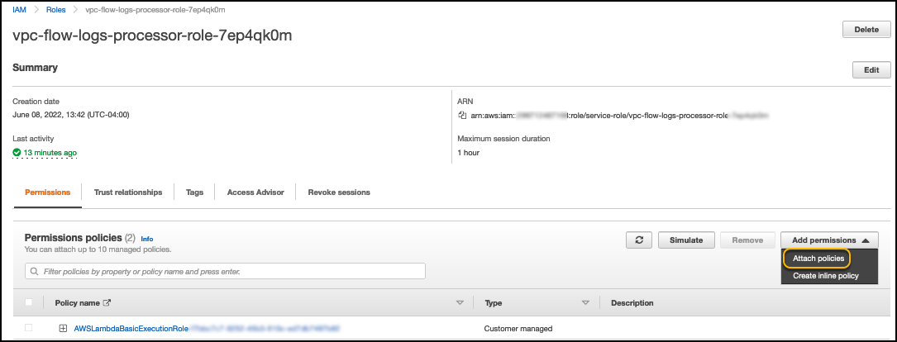Click the Remove button
897x342 pixels.
pyautogui.click(x=747, y=240)
